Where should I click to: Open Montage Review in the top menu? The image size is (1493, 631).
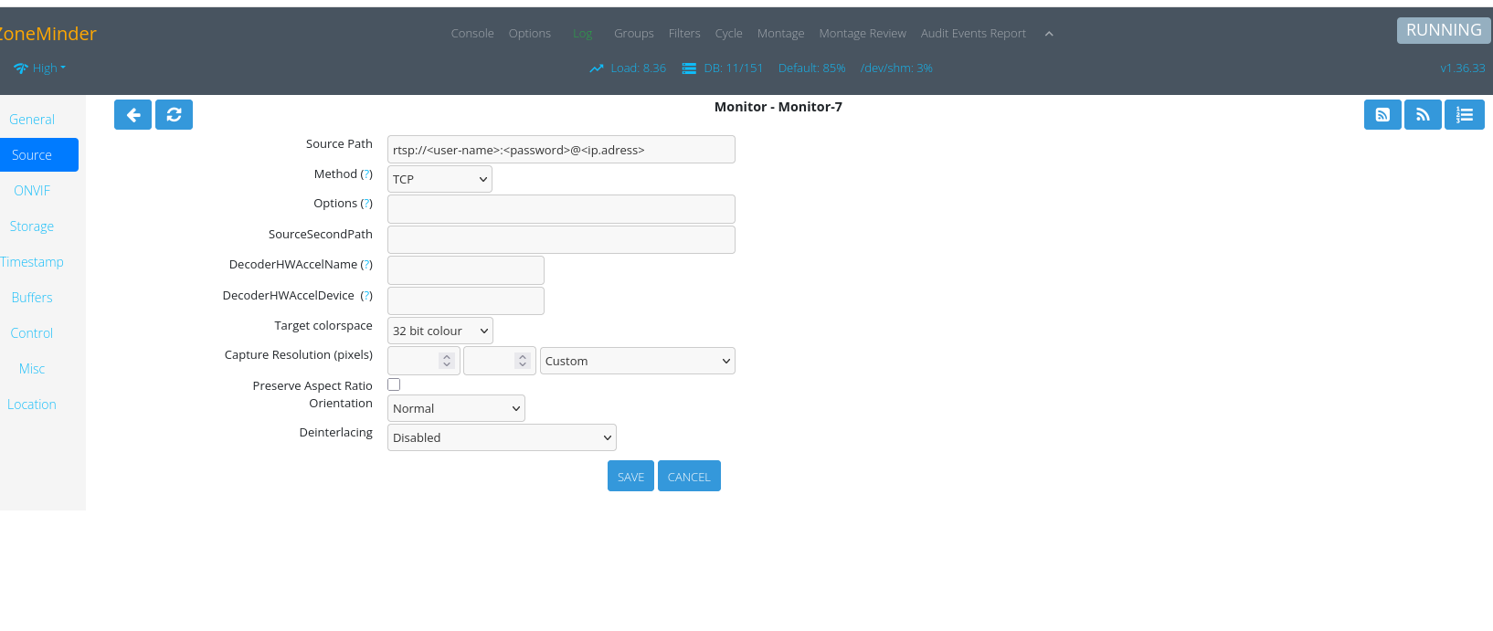(862, 34)
